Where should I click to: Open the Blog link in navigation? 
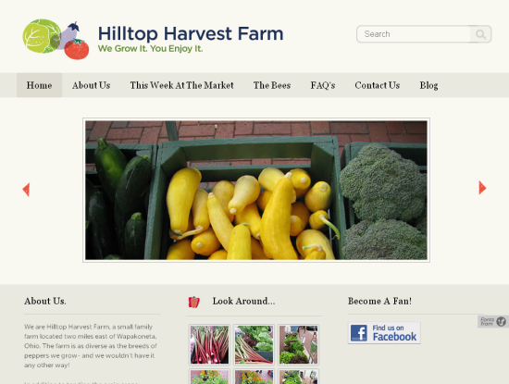click(x=428, y=85)
